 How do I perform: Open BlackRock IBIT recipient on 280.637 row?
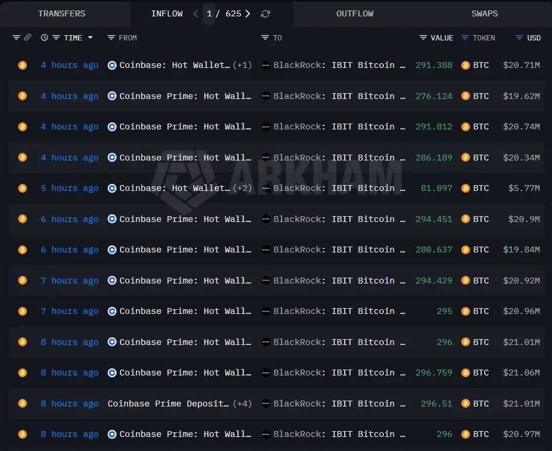click(x=340, y=250)
